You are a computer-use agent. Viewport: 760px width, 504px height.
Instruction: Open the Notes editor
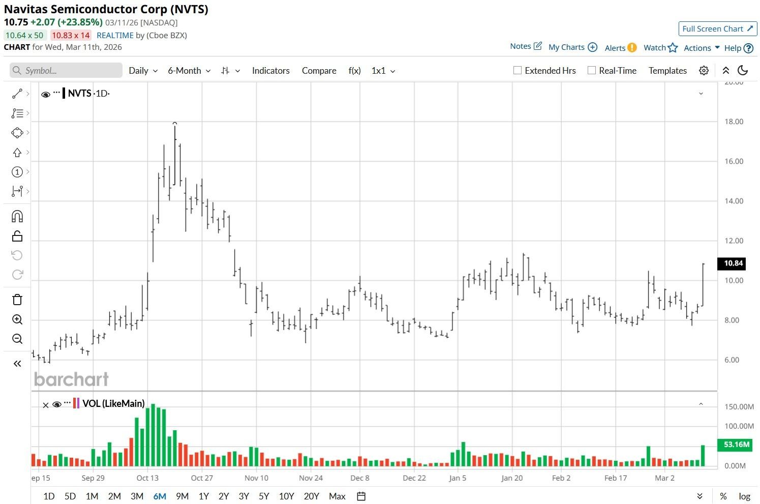click(x=526, y=46)
